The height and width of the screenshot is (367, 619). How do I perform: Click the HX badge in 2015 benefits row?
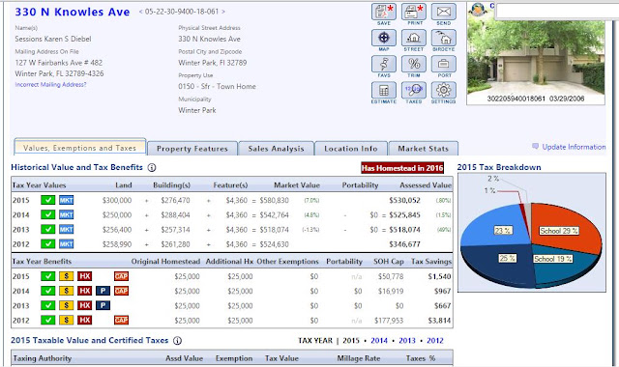(x=84, y=276)
